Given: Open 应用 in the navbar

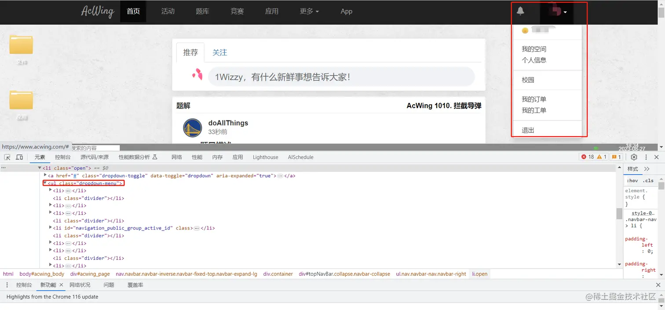Looking at the screenshot, I should coord(272,11).
